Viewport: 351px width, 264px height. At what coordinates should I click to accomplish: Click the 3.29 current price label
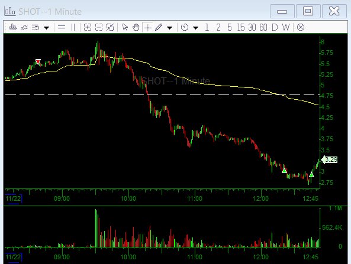click(x=329, y=159)
